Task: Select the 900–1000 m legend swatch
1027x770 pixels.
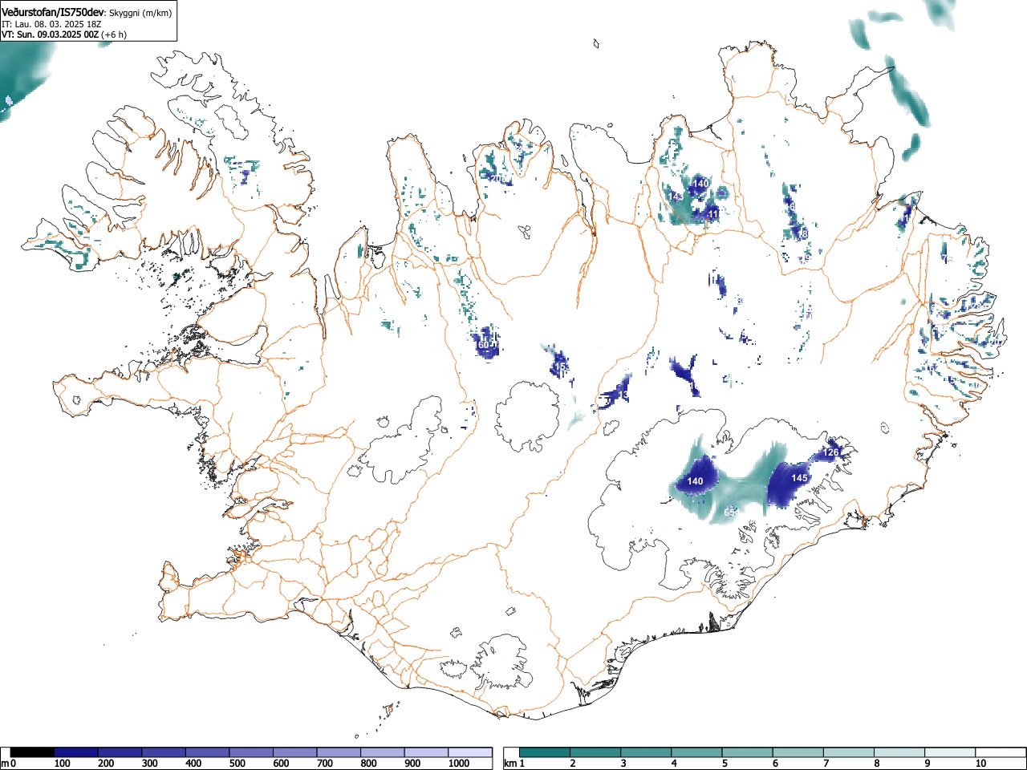Action: coord(427,752)
